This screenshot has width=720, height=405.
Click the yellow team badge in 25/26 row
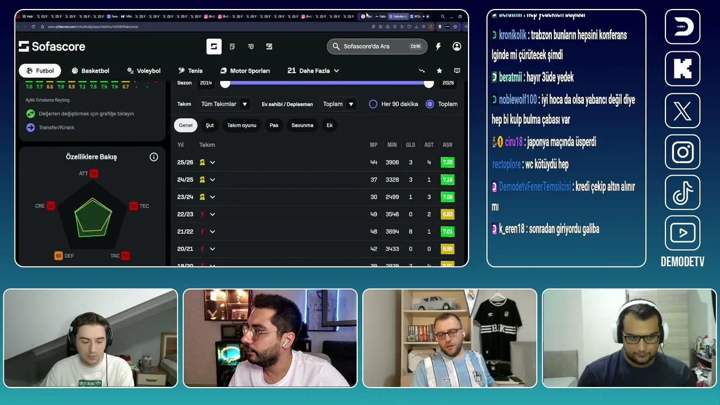202,163
